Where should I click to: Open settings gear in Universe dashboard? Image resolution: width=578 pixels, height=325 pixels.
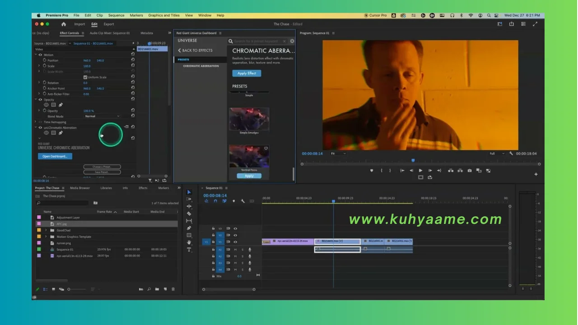[292, 41]
